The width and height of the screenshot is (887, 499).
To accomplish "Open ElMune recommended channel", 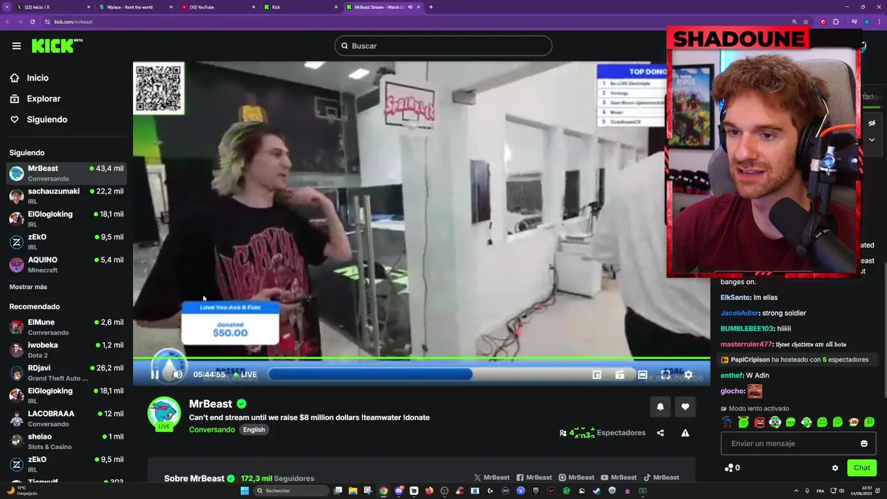I will tap(67, 327).
